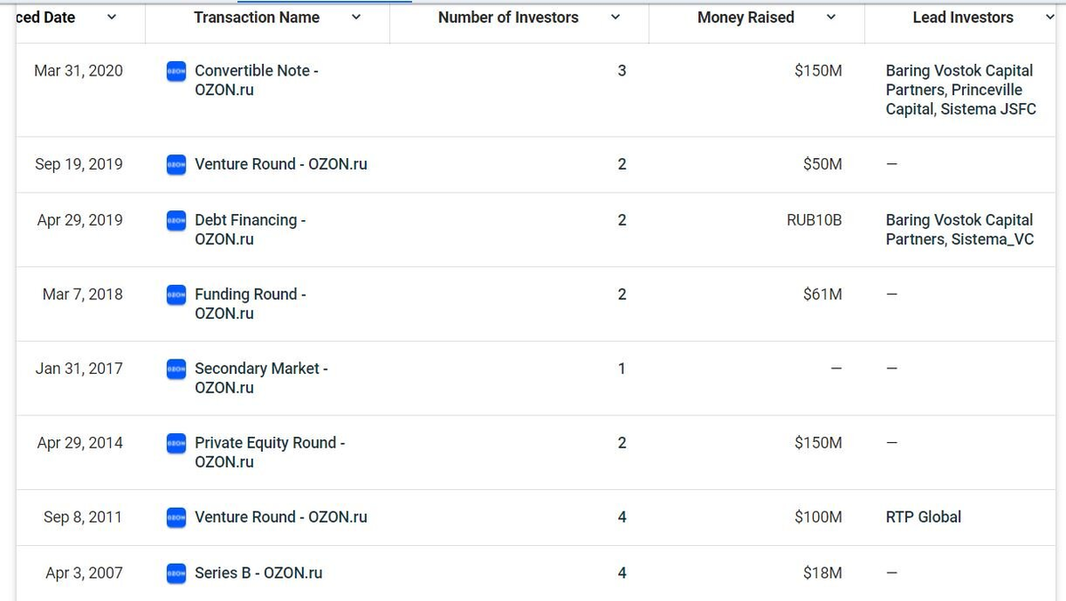
Task: Click investor count 4 in Series B row
Action: pos(622,573)
